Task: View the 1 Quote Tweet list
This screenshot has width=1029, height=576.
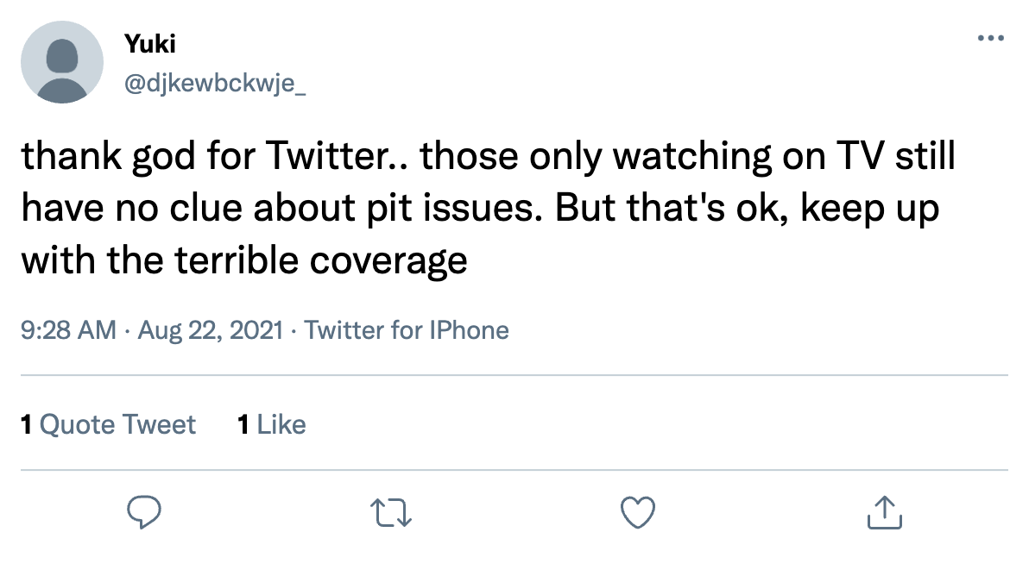Action: 108,424
